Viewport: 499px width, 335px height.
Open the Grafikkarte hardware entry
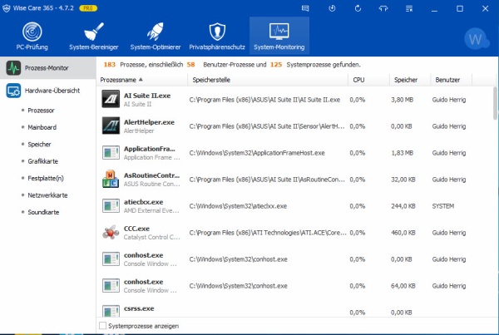[42, 161]
